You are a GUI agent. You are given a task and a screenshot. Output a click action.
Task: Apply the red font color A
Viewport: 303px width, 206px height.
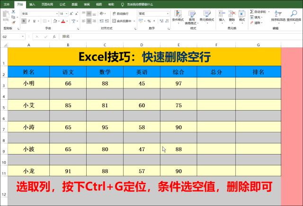pos(63,21)
